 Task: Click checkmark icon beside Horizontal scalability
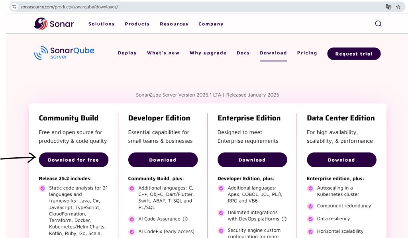[310, 232]
